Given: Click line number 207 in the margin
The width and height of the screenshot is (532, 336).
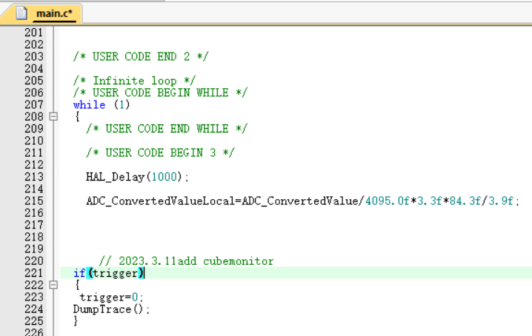Looking at the screenshot, I should click(x=34, y=104).
